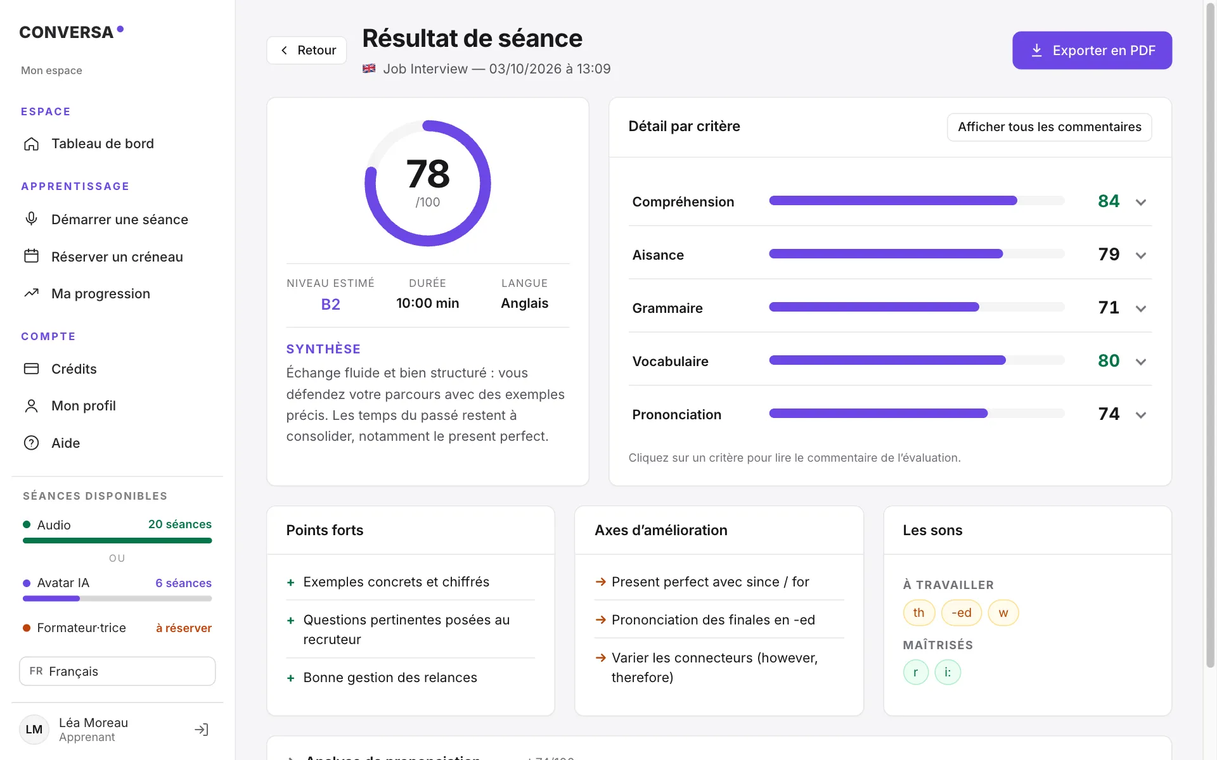Click the person icon beside Mon profil
1217x760 pixels.
point(31,406)
